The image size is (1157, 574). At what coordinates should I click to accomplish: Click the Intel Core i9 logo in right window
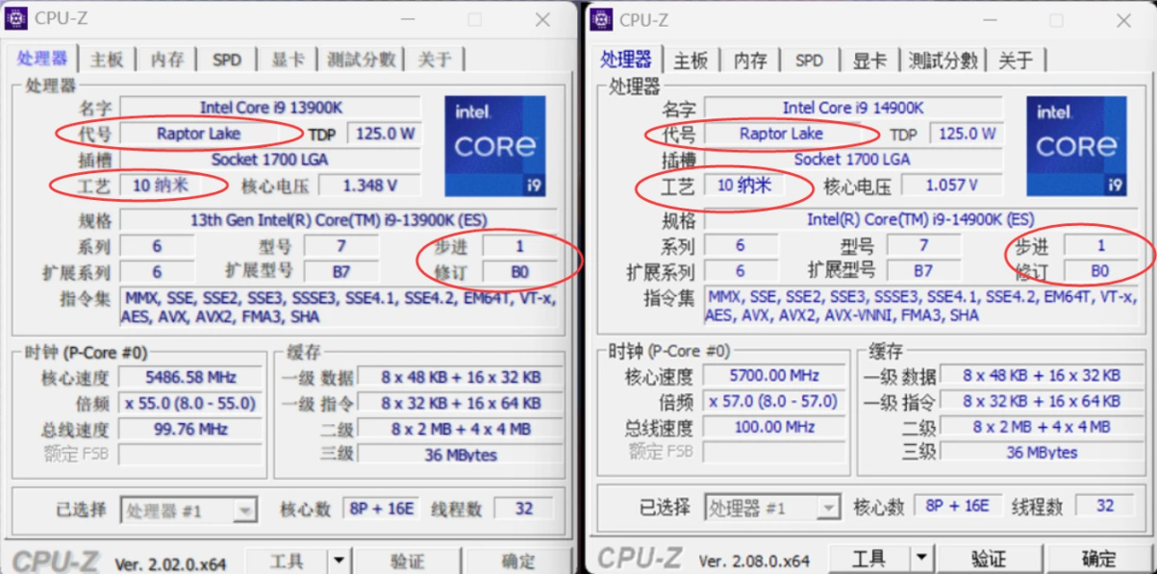point(1077,146)
